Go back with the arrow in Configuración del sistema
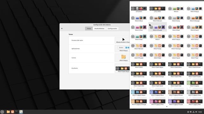Image resolution: width=204 pixels, height=114 pixels. pos(62,28)
